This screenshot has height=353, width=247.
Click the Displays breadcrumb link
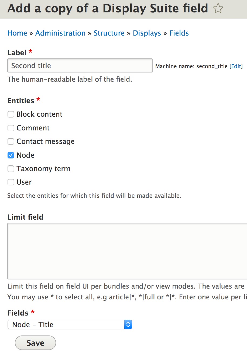[147, 33]
